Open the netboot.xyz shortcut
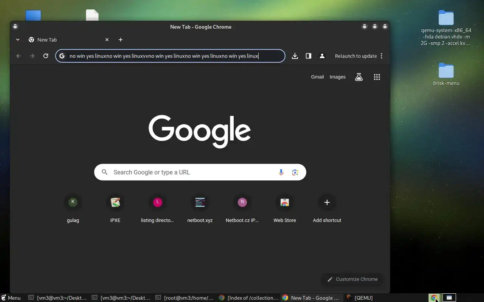Viewport: 484px width, 302px height. pos(200,209)
